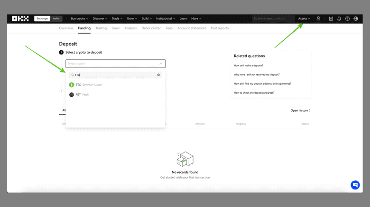
Task: Collapse the Select crypto dropdown
Action: point(161,63)
